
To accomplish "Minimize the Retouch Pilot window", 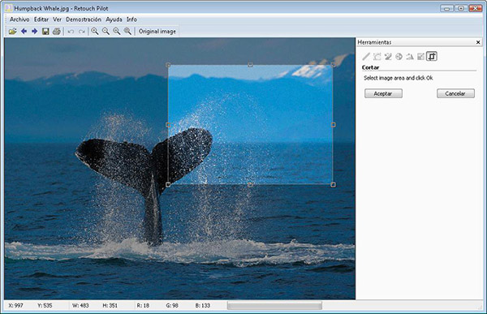I will click(x=446, y=8).
